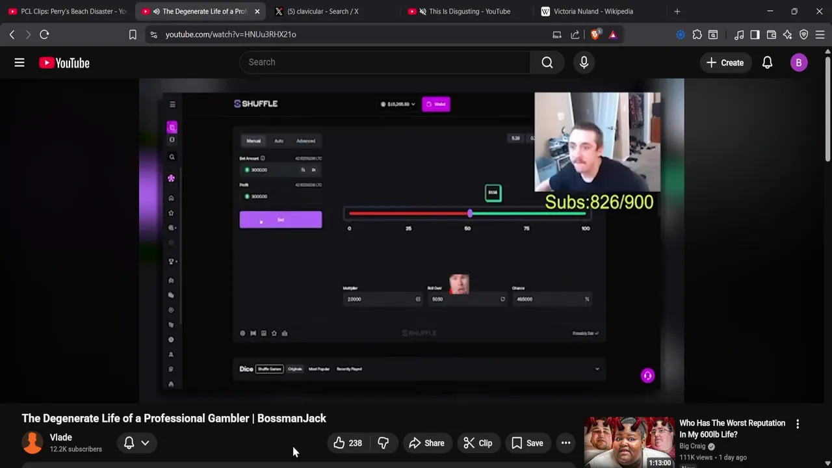Toggle notification bell for Vlade channel
832x468 pixels.
click(129, 443)
